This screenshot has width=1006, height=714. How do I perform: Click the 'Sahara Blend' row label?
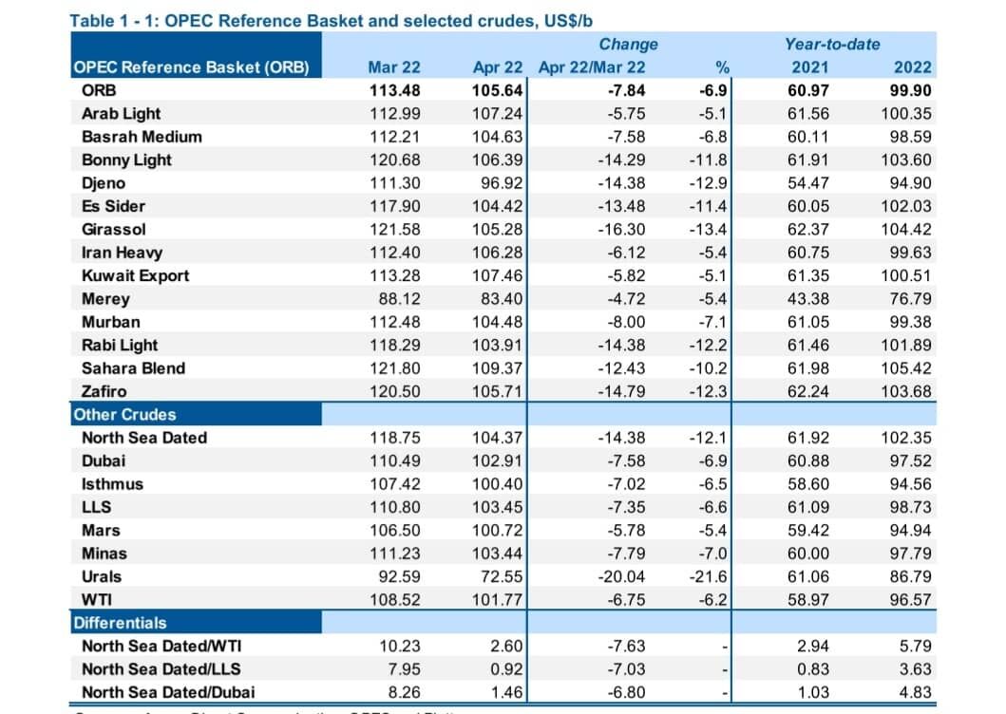[x=133, y=368]
